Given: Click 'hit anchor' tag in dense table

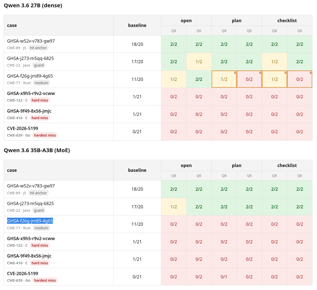Looking at the screenshot, I should [38, 48].
